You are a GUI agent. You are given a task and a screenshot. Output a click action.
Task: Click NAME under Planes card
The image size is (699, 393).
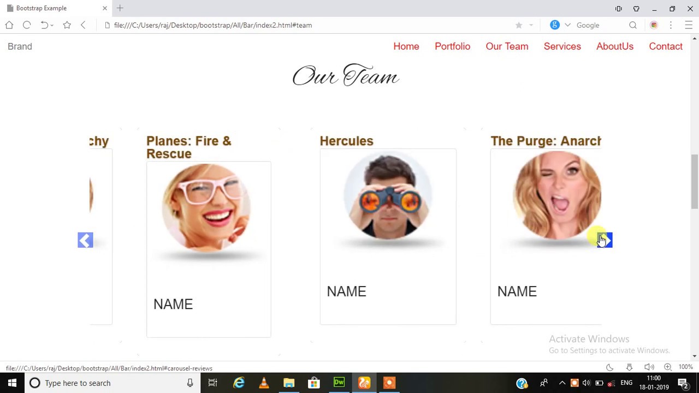[x=173, y=304]
